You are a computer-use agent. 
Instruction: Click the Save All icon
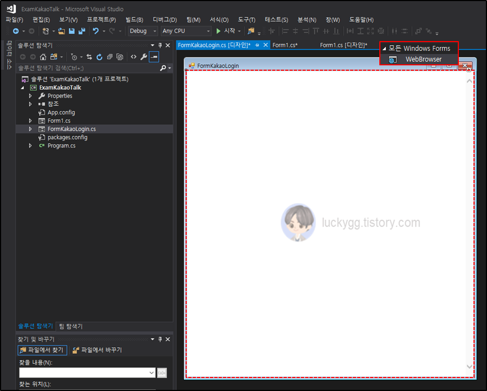(x=82, y=31)
